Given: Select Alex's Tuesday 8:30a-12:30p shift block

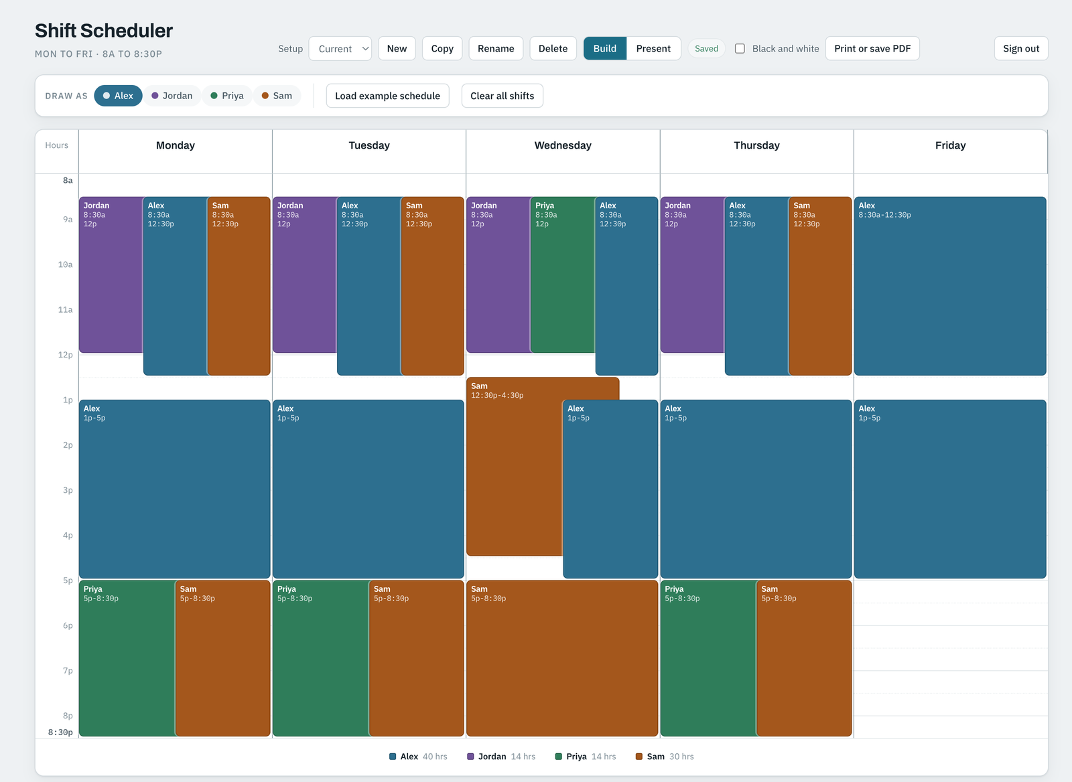Looking at the screenshot, I should (368, 286).
